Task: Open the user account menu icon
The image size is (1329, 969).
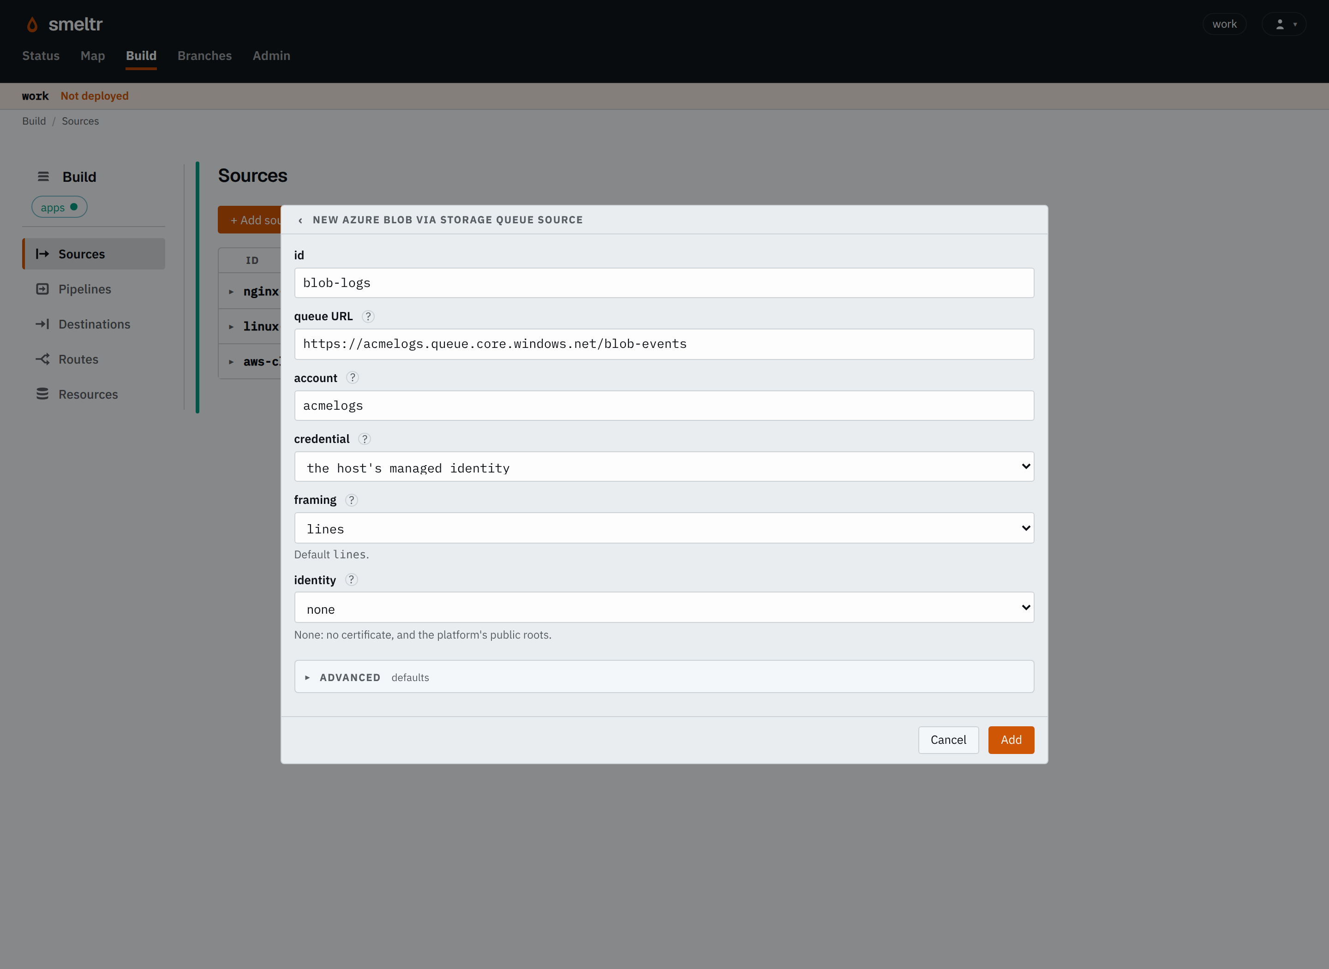Action: tap(1284, 24)
